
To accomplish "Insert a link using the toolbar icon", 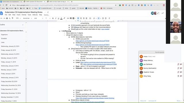I will 68,18.
